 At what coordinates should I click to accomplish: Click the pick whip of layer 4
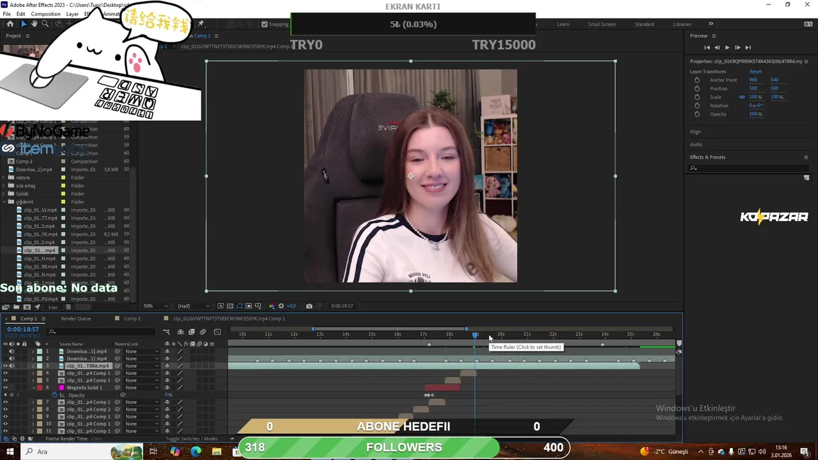[118, 373]
